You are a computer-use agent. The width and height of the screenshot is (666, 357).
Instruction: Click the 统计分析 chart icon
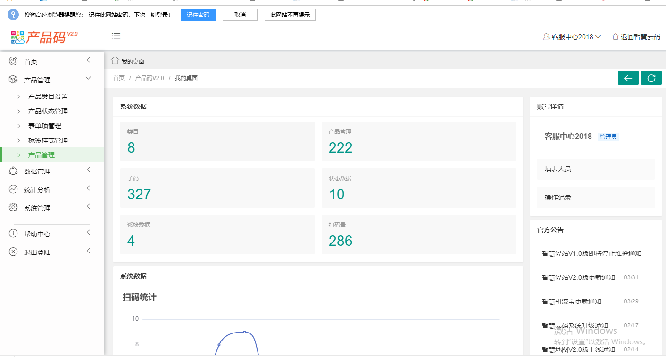[x=13, y=189]
